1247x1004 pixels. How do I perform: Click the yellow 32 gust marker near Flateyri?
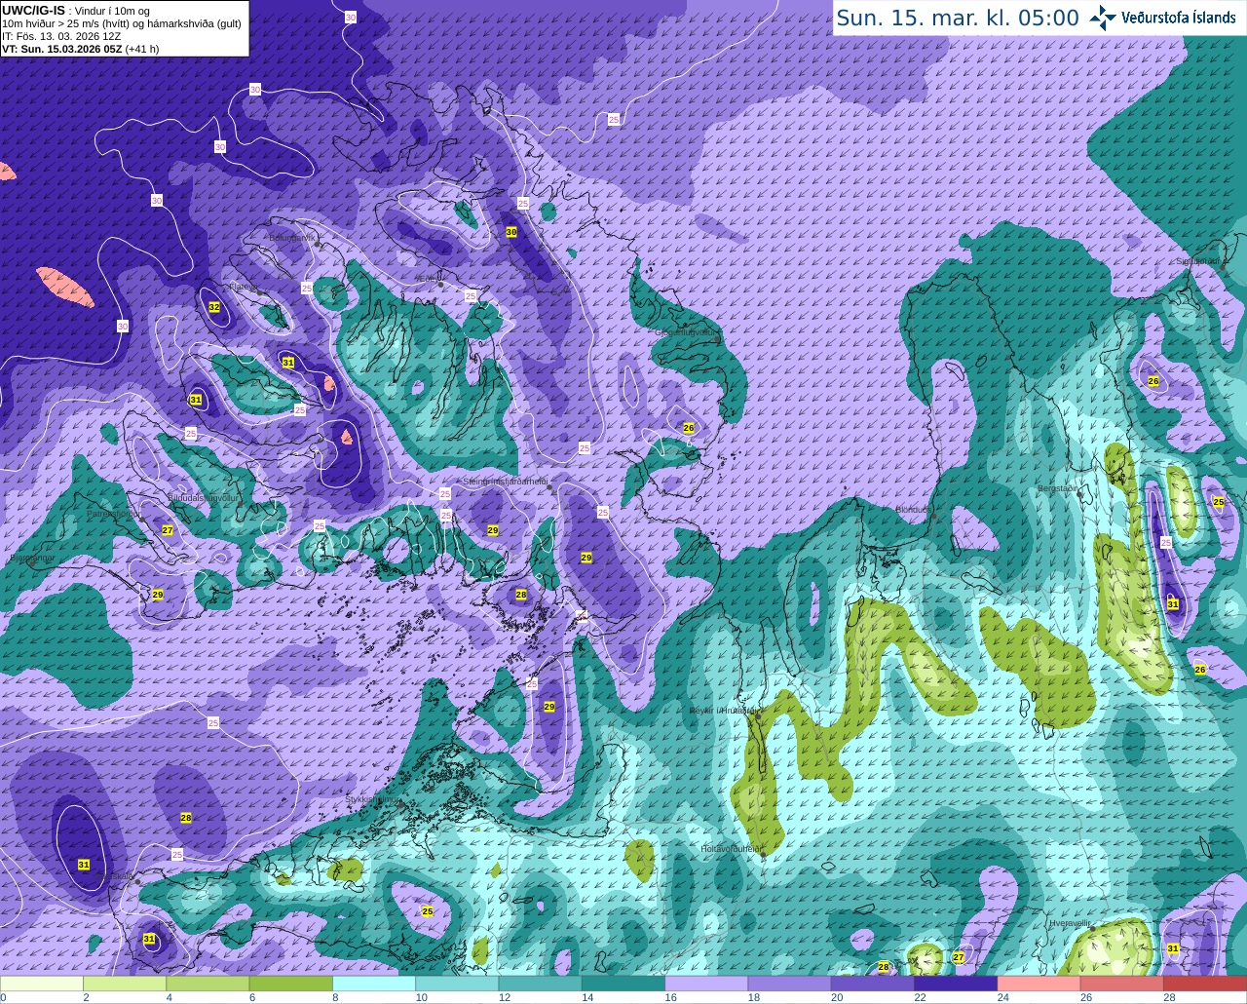click(x=214, y=307)
